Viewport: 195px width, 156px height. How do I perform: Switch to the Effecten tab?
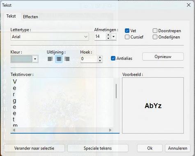30,17
